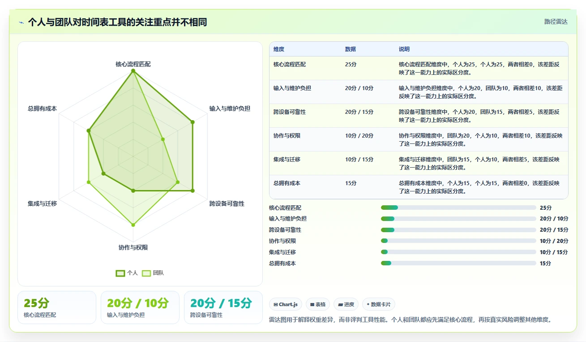This screenshot has height=342, width=586.
Task: Click the 20分 / 10分 输入与维护负担 card
Action: pyautogui.click(x=140, y=307)
